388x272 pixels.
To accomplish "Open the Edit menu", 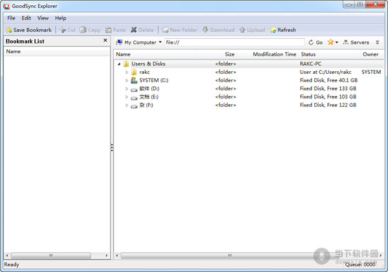I will coord(27,18).
